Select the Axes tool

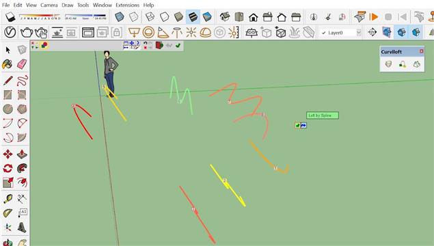[x=8, y=228]
